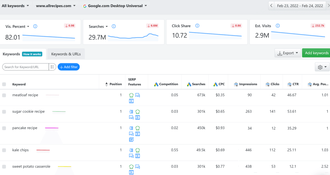Focus the Search for Keyword/URL field

click(x=25, y=67)
